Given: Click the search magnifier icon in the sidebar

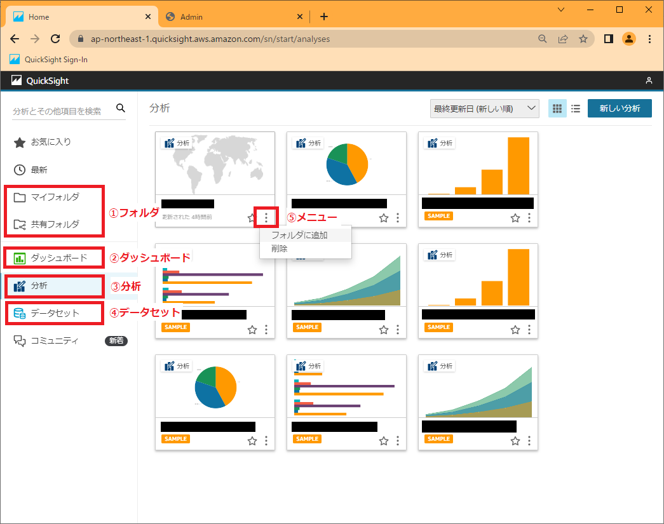Looking at the screenshot, I should tap(121, 109).
